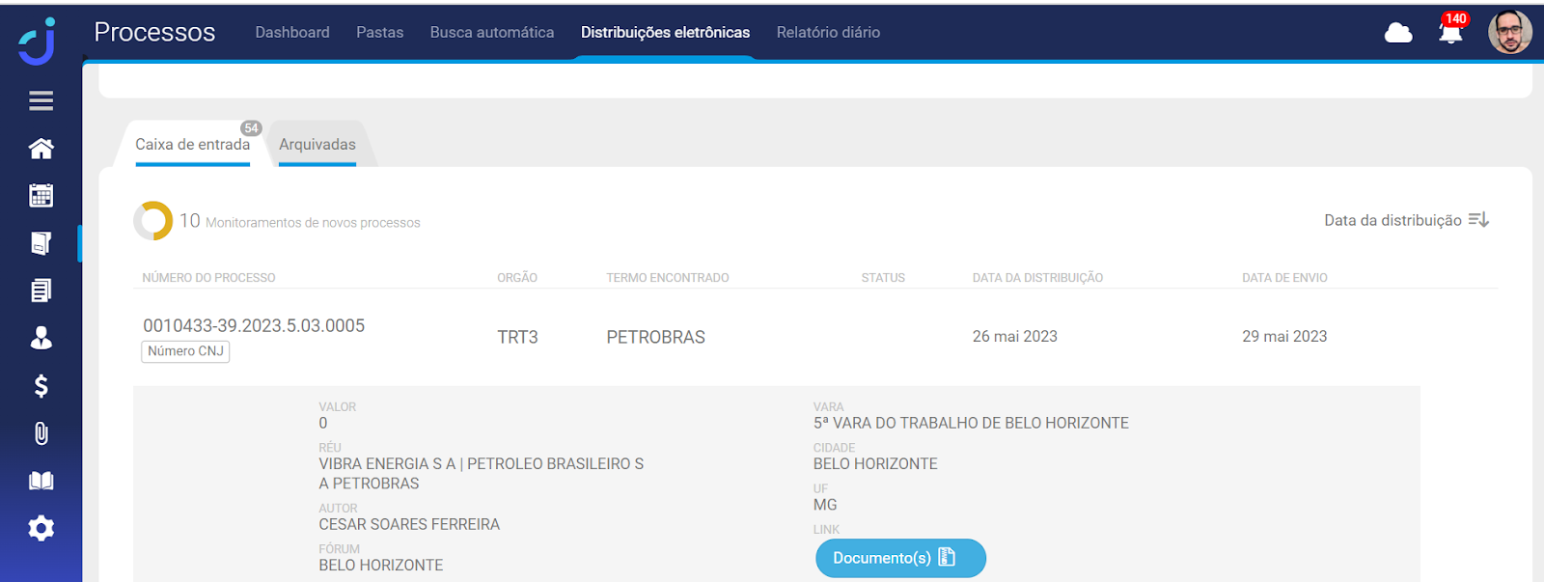Click the open book icon in sidebar
Screen dimensions: 1544x582
coord(41,481)
